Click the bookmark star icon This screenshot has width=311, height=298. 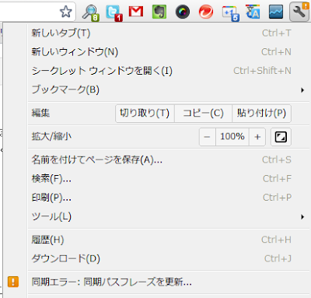pos(65,12)
